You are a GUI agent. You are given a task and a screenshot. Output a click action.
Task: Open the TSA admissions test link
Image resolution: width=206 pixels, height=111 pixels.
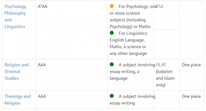(160, 6)
